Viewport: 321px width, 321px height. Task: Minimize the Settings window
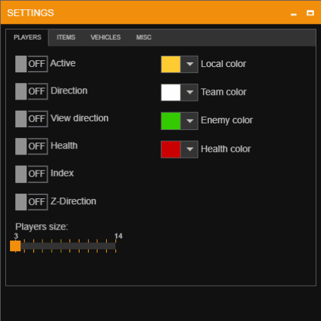(x=294, y=13)
